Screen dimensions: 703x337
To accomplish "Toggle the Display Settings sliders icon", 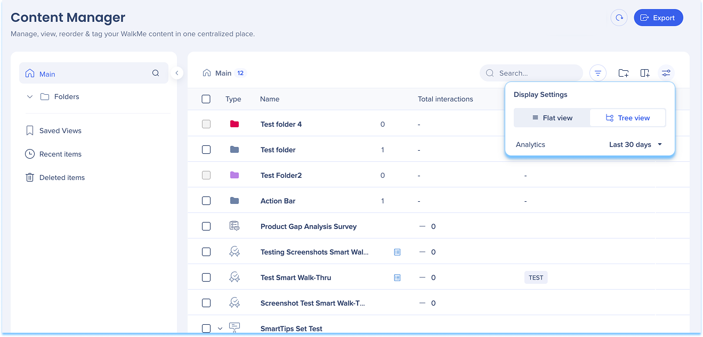I will (666, 73).
